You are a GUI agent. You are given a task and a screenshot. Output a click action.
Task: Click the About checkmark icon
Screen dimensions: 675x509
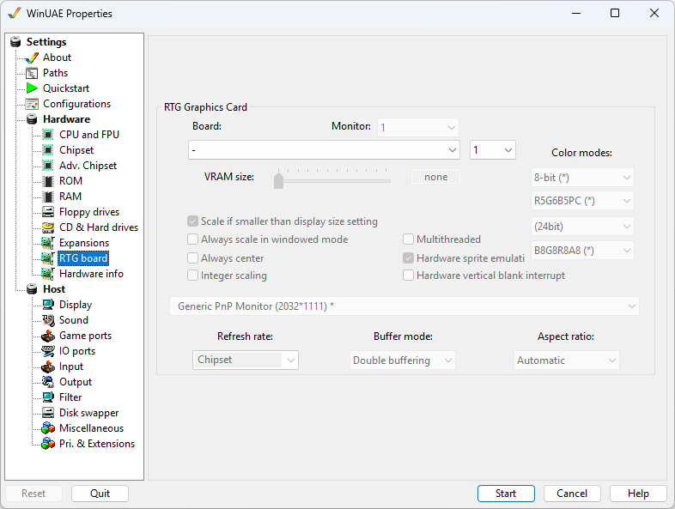click(32, 58)
